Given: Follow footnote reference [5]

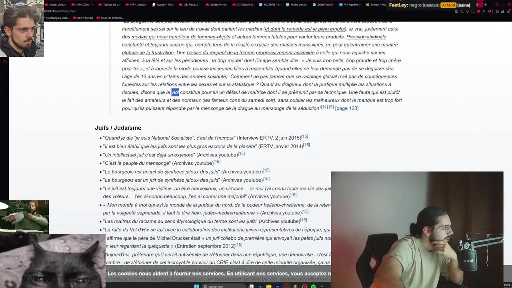Looking at the screenshot, I should 331,107.
